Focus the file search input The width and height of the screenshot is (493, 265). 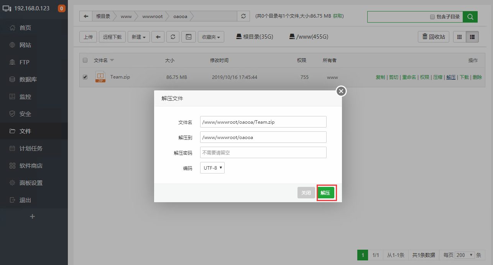pyautogui.click(x=398, y=17)
